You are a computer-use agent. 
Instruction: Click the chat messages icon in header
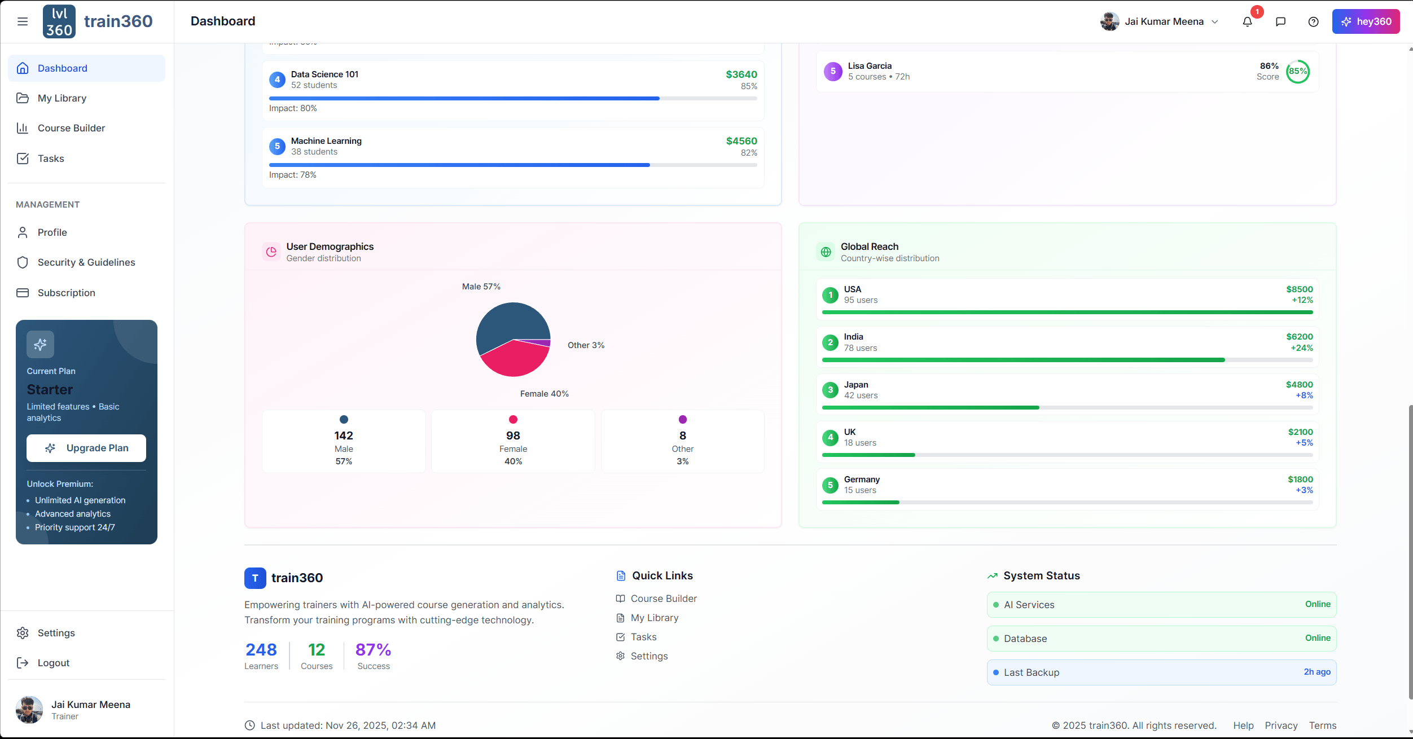click(x=1280, y=21)
